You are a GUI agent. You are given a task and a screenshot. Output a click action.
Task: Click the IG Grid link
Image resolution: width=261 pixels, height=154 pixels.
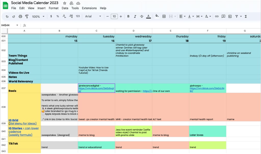(x=13, y=120)
